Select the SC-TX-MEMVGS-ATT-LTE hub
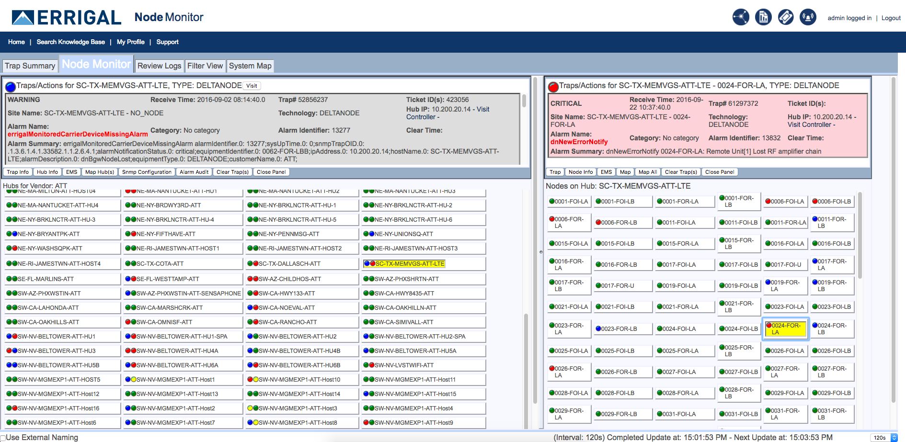Image resolution: width=906 pixels, height=442 pixels. (x=410, y=264)
